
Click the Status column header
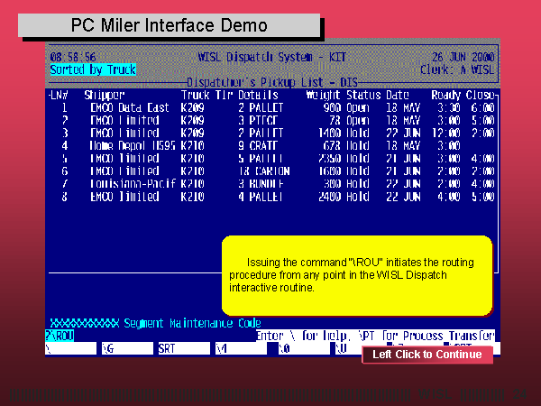[363, 95]
